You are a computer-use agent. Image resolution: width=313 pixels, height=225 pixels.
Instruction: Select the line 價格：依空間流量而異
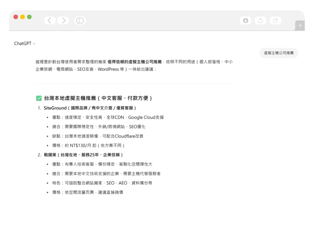tap(88, 192)
